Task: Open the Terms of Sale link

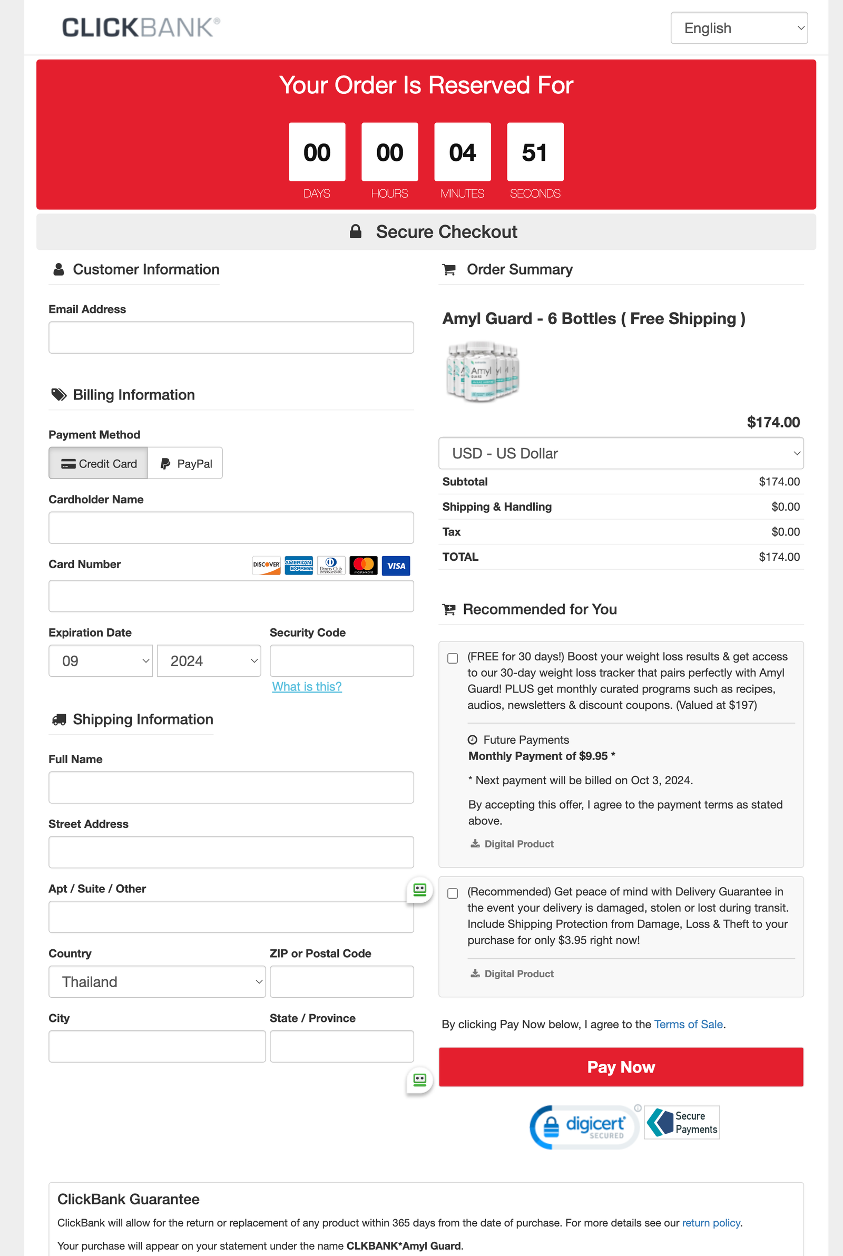Action: coord(688,1024)
